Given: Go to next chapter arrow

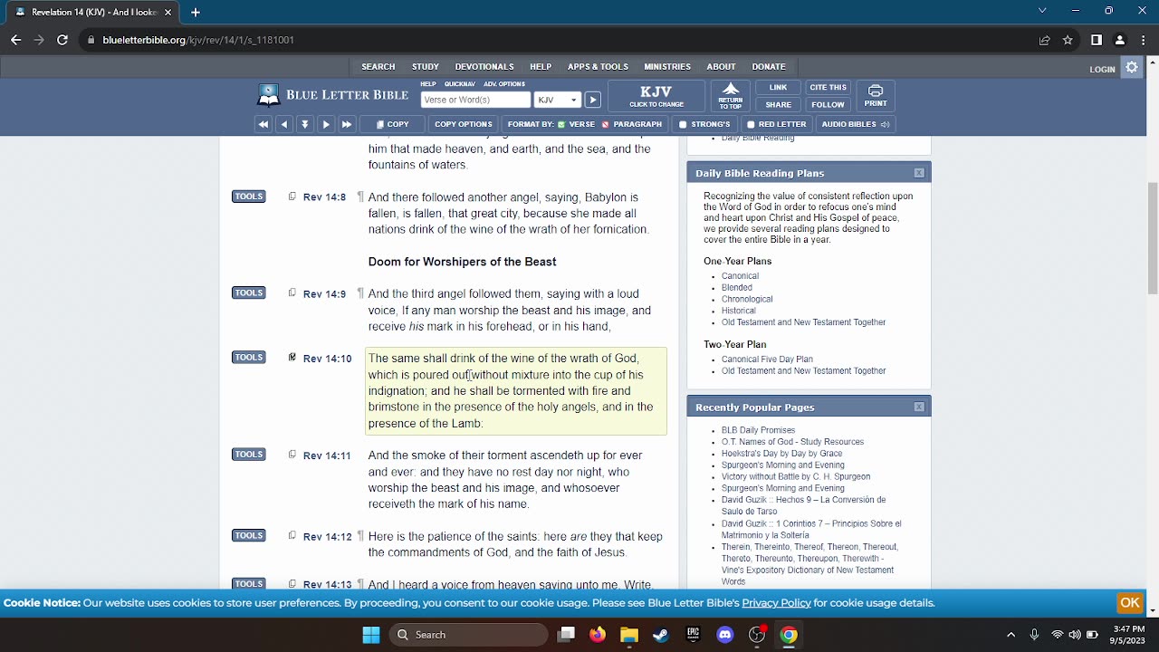Looking at the screenshot, I should coord(326,124).
